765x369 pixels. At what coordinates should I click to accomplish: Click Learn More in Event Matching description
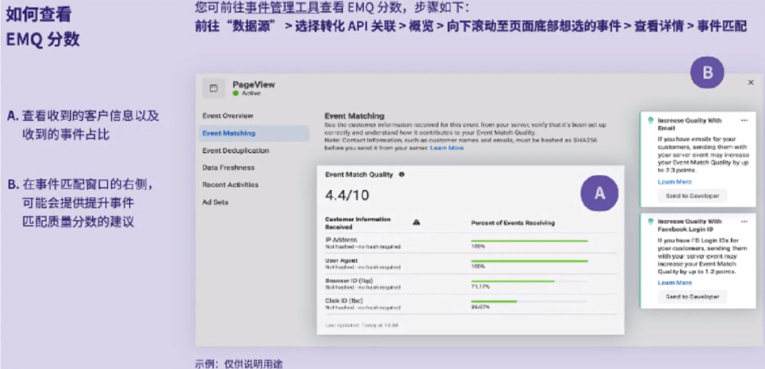[447, 148]
